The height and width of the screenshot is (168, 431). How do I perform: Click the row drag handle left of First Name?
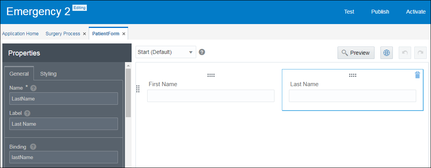click(138, 89)
